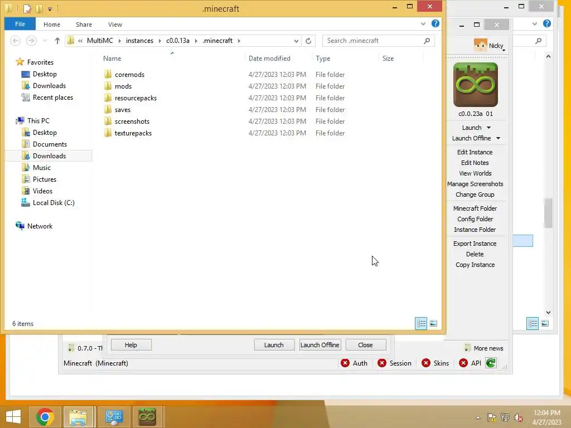Click Export Instance in MultiMC
Image resolution: width=571 pixels, height=428 pixels.
coord(475,244)
